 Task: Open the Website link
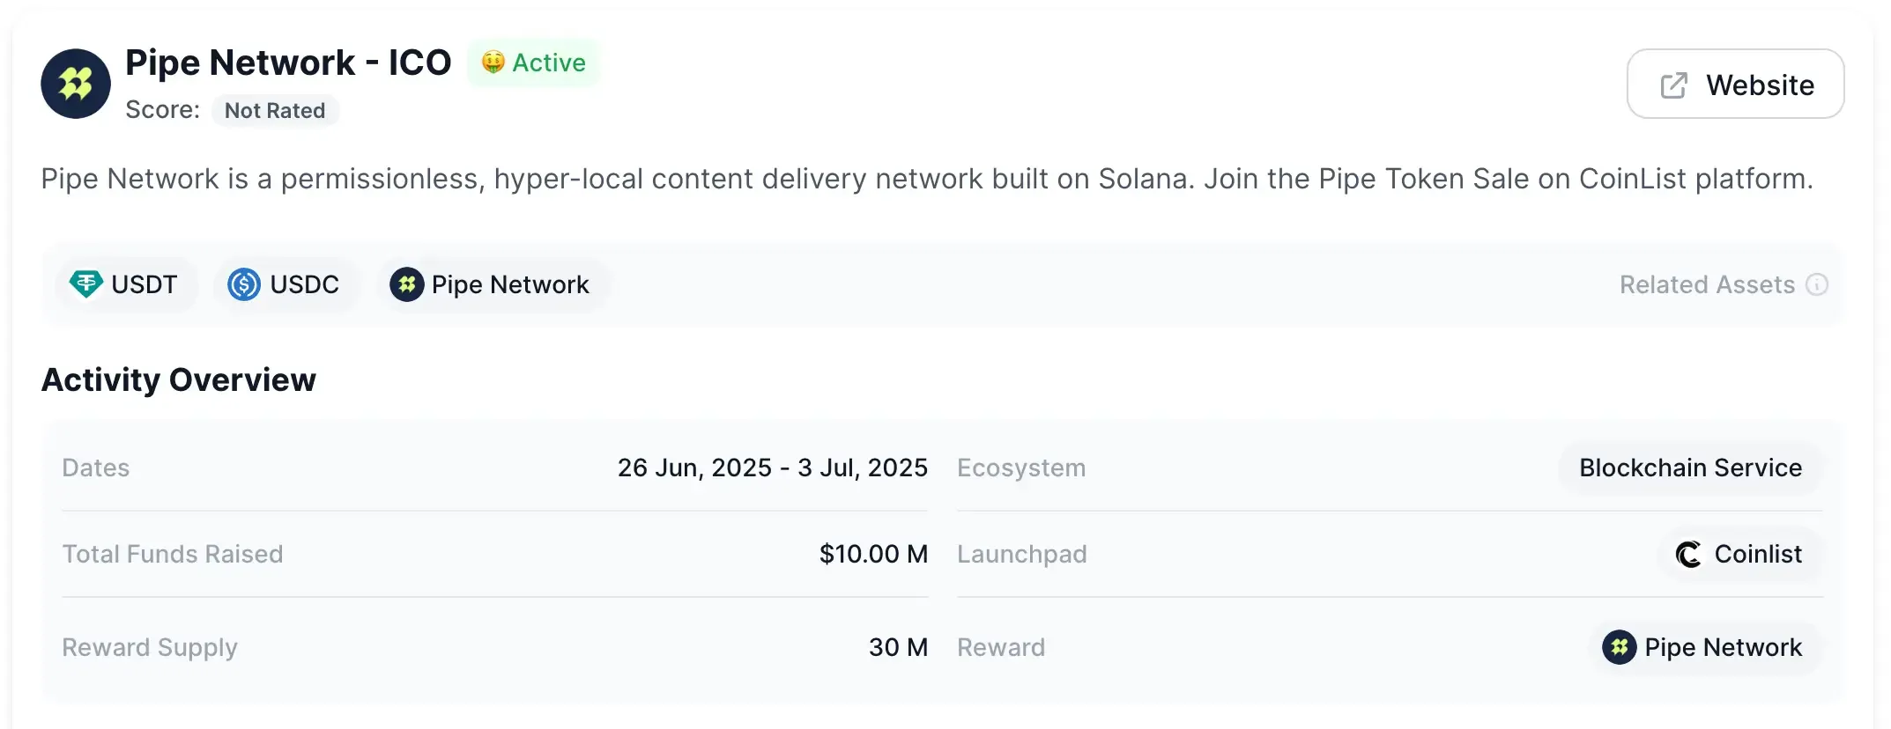tap(1735, 84)
